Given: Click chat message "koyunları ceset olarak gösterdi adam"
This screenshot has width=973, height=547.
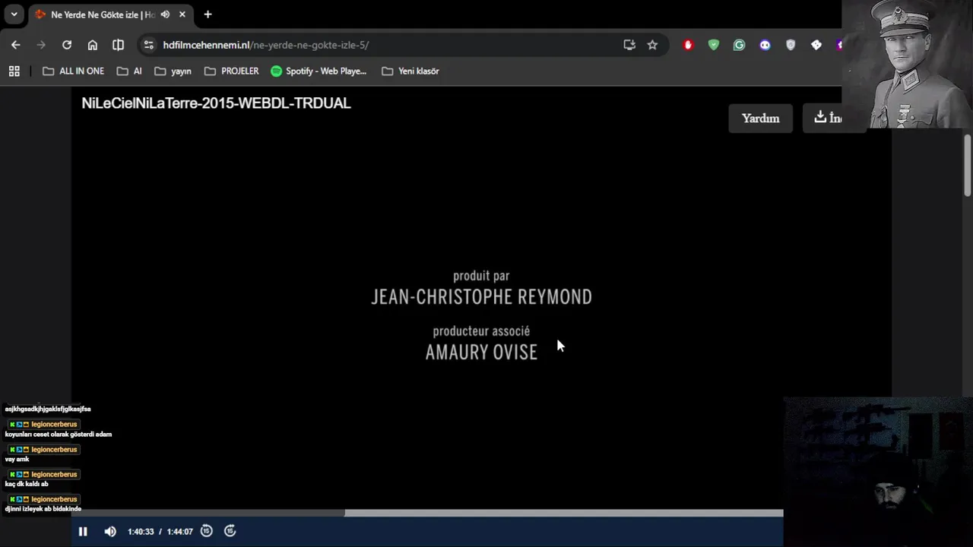Looking at the screenshot, I should (59, 435).
